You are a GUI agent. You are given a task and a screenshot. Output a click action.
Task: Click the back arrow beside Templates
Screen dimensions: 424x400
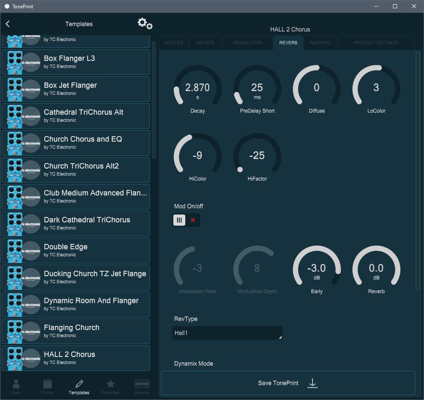click(x=8, y=24)
